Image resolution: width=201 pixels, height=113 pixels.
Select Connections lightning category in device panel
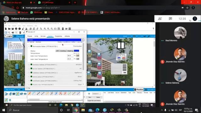tap(18, 94)
